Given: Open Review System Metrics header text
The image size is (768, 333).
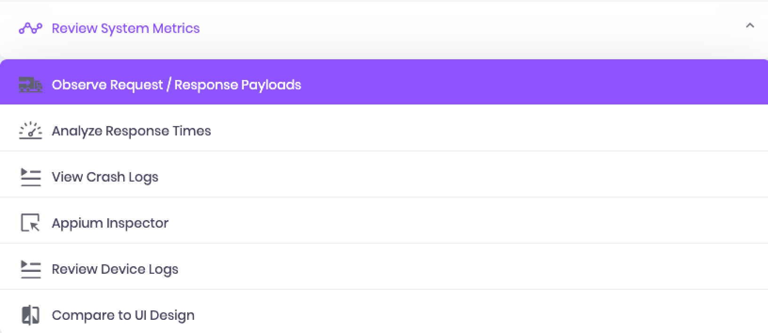Looking at the screenshot, I should pos(126,28).
